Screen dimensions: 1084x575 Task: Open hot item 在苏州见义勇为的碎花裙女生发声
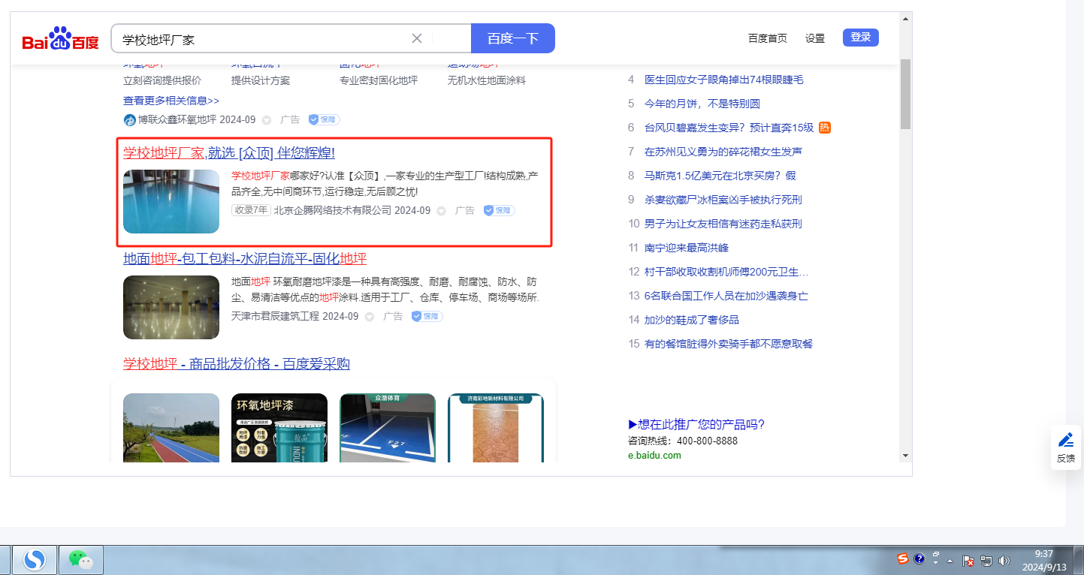point(723,152)
